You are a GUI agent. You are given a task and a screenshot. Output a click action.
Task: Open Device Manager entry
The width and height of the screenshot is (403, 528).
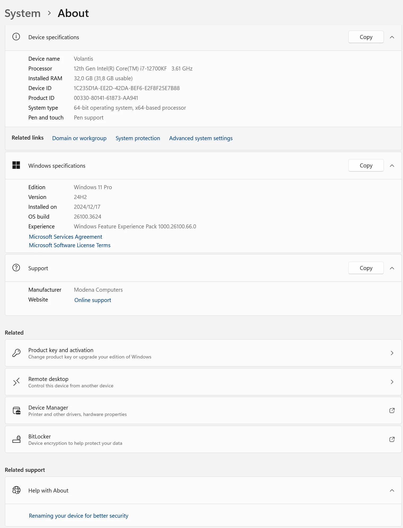click(203, 411)
